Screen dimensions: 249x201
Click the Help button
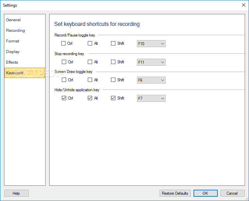[x=16, y=193]
